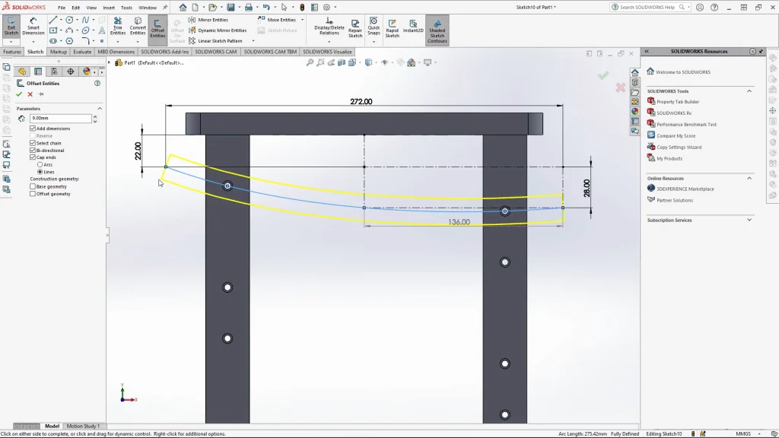The width and height of the screenshot is (779, 438).
Task: Open the Quick Snaps dropdown arrow
Action: pos(374,41)
